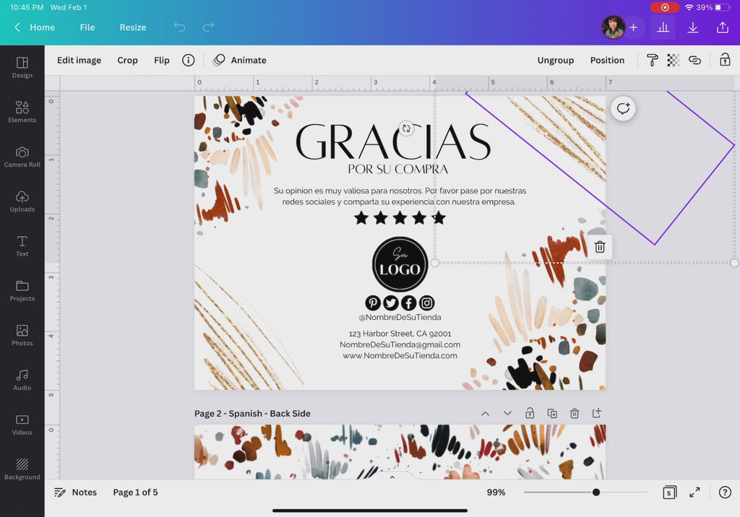Open the Design panel in sidebar
Viewport: 740px width, 517px height.
click(x=22, y=67)
